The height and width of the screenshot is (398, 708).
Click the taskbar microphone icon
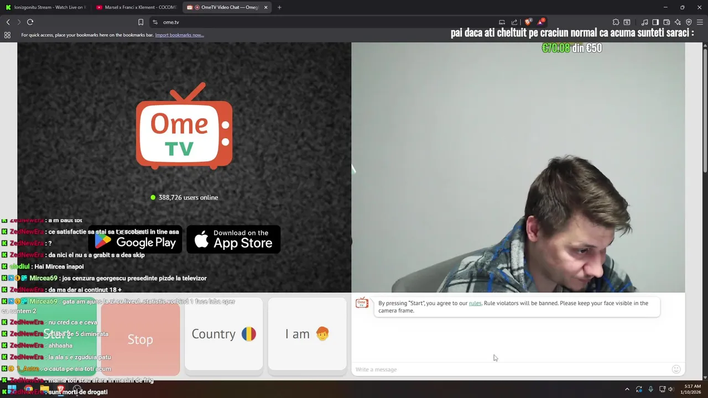(x=650, y=389)
